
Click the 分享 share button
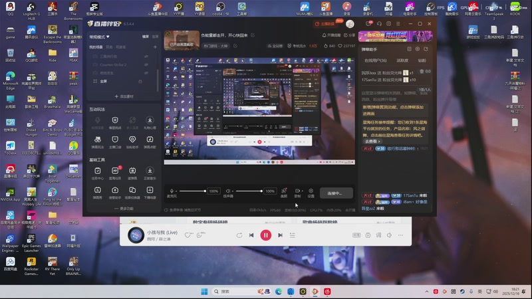coord(350,35)
